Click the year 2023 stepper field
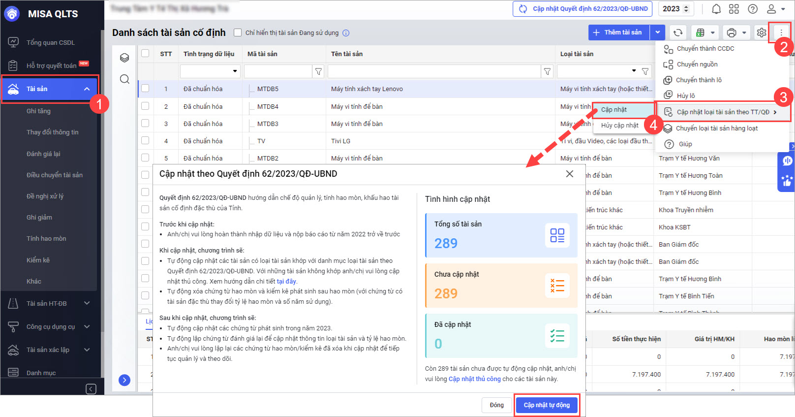Screen dimensions: 795x417 (675, 9)
